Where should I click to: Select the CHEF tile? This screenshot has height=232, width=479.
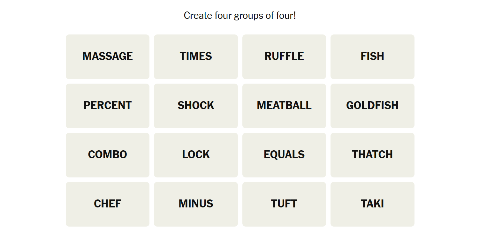[x=108, y=204]
